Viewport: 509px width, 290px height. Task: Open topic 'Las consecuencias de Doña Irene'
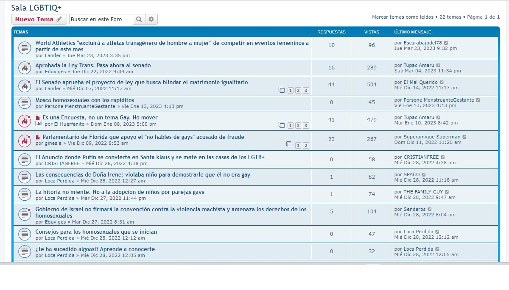coord(143,174)
